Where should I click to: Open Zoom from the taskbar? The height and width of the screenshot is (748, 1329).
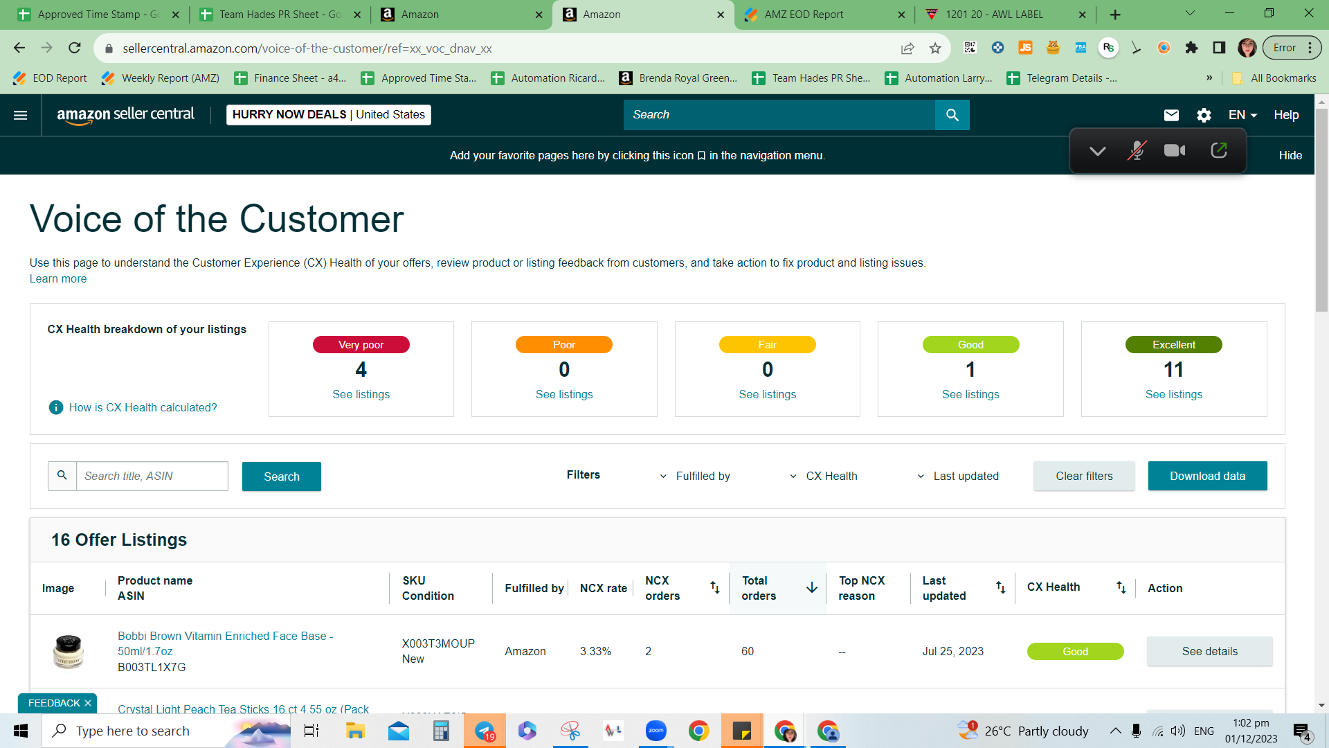[x=656, y=731]
